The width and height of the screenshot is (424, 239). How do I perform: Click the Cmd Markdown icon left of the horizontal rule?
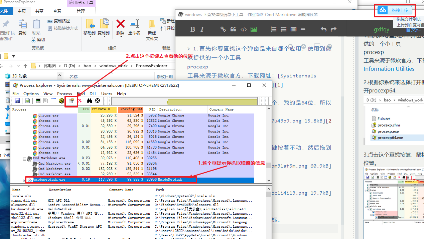pos(293,29)
